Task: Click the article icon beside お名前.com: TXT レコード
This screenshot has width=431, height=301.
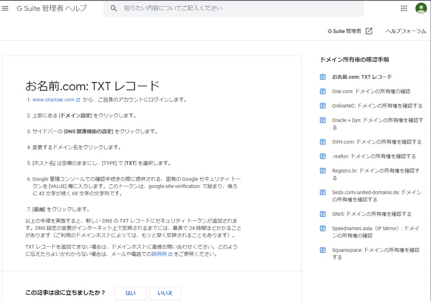Action: [322, 76]
